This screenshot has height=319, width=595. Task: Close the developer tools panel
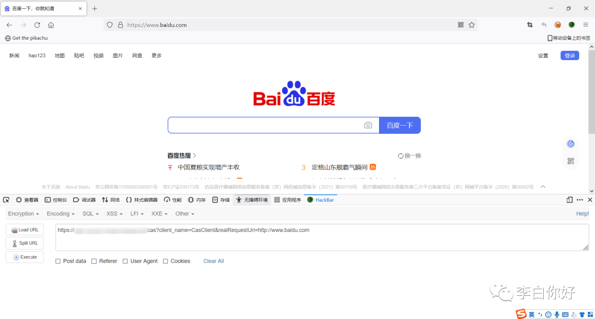[x=589, y=200]
